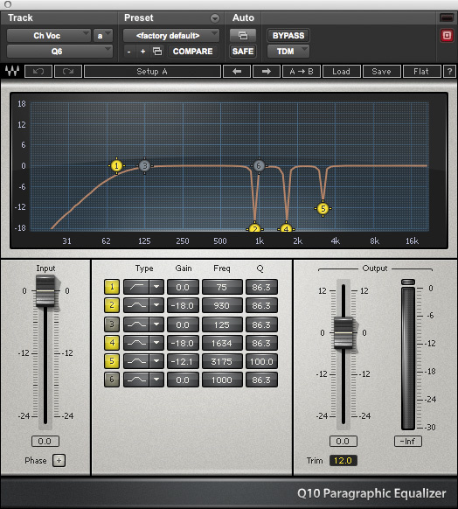The width and height of the screenshot is (458, 509).
Task: Click band 6 frequency field showing 1000
Action: (x=222, y=380)
